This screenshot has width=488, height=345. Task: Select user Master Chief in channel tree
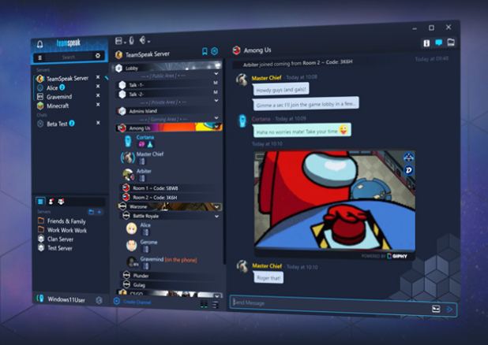coord(150,154)
